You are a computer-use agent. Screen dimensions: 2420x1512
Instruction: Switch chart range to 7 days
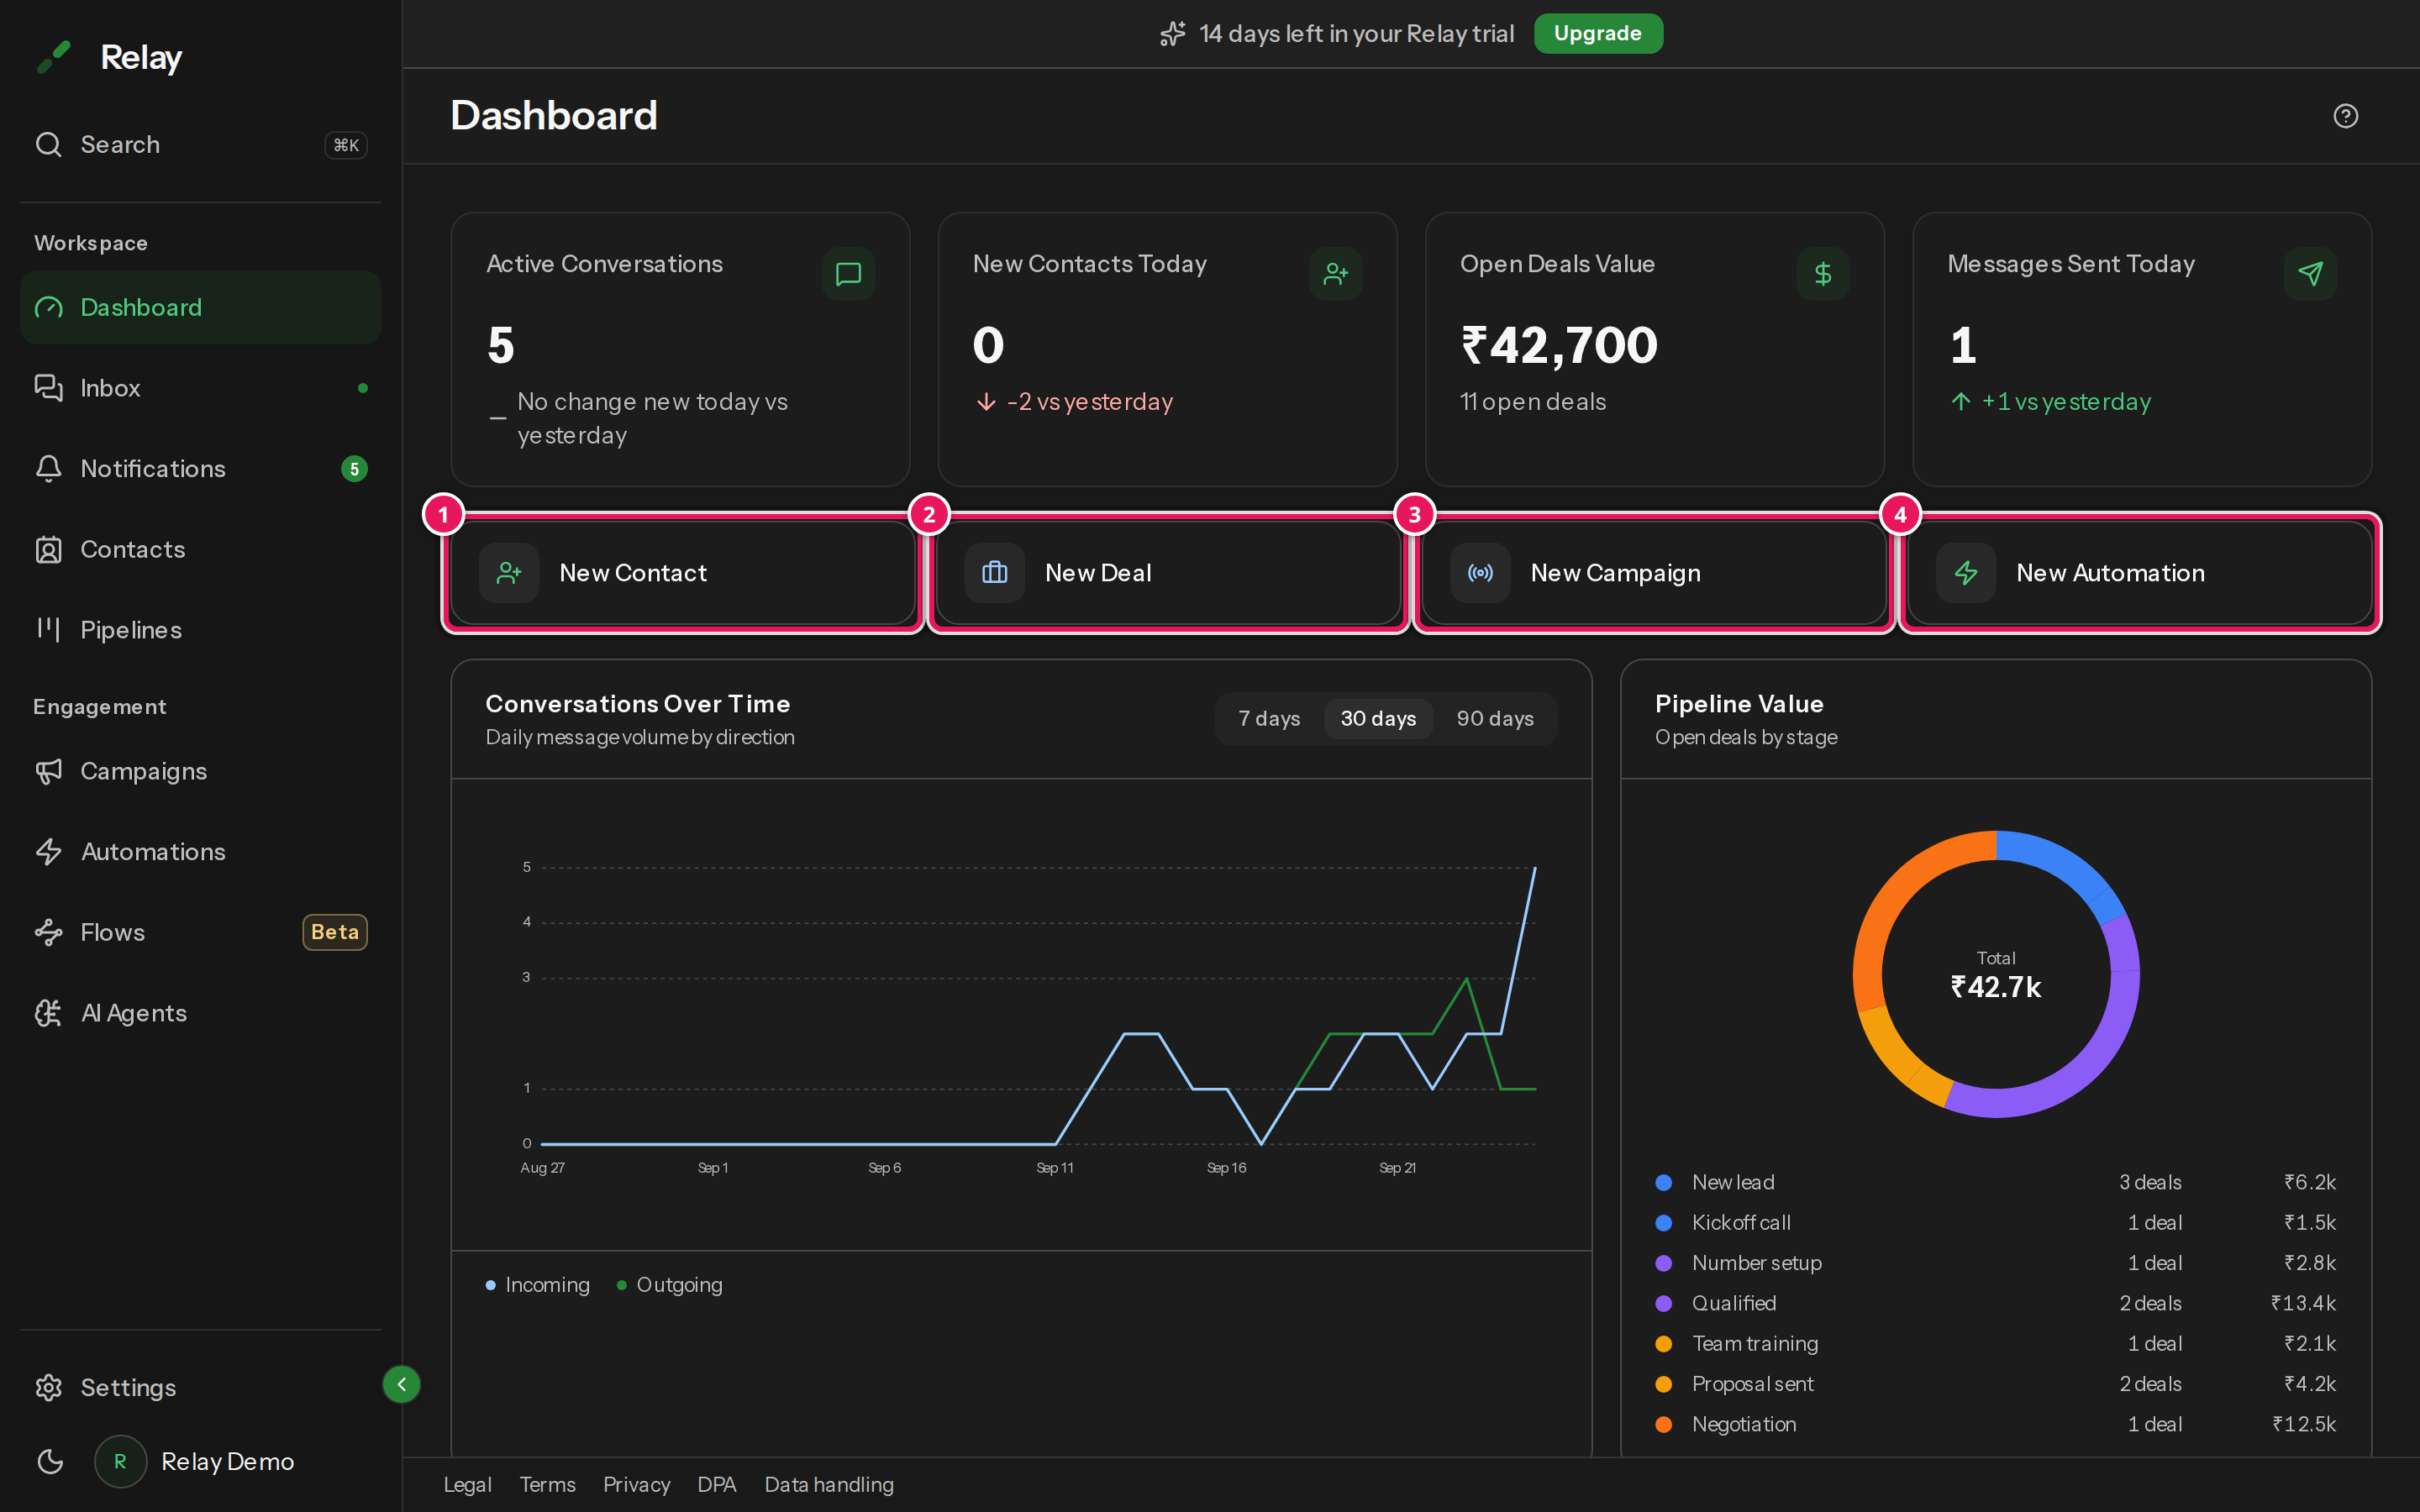[1269, 719]
